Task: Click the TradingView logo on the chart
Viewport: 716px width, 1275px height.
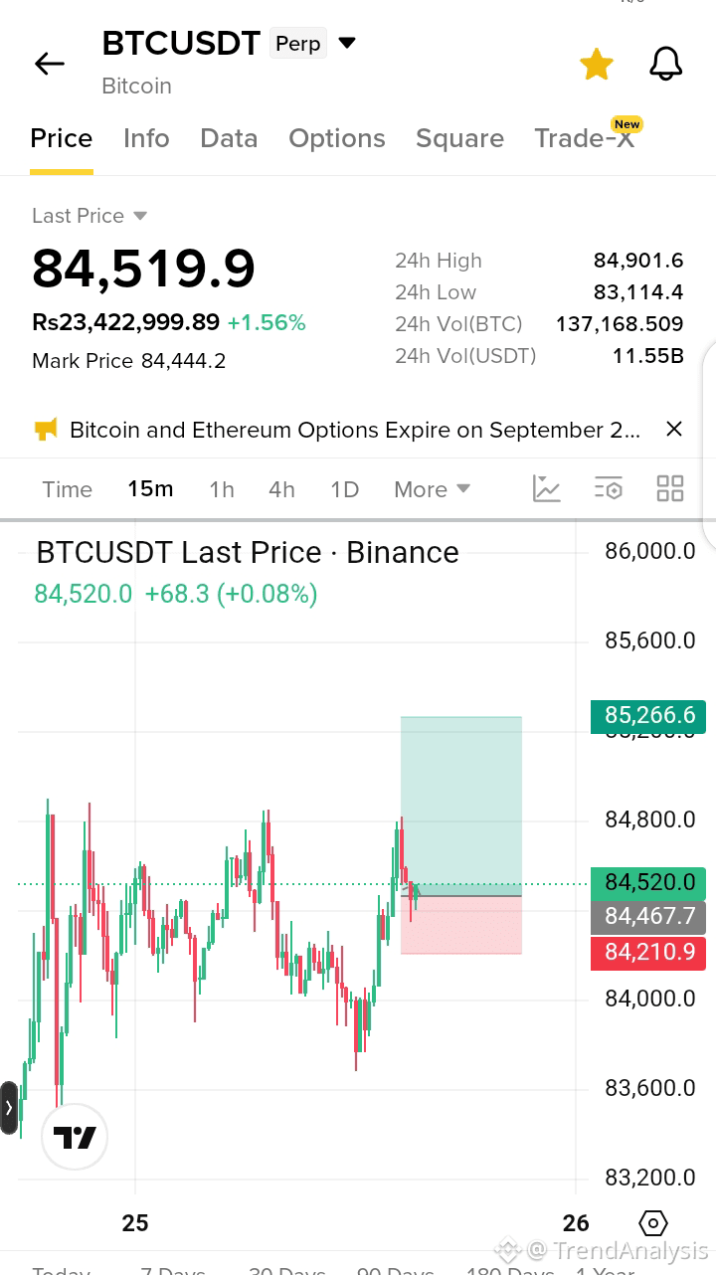Action: point(75,1137)
